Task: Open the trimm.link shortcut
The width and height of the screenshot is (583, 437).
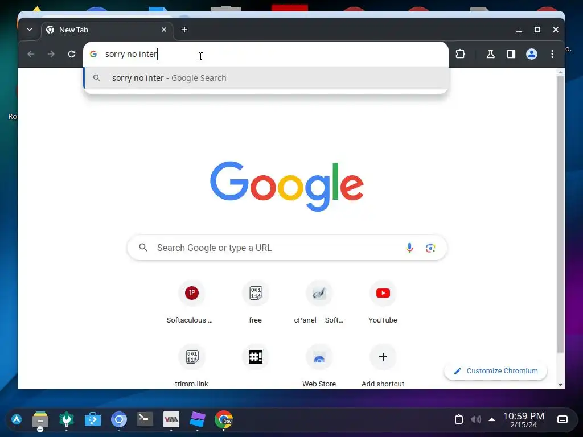Action: [x=191, y=366]
